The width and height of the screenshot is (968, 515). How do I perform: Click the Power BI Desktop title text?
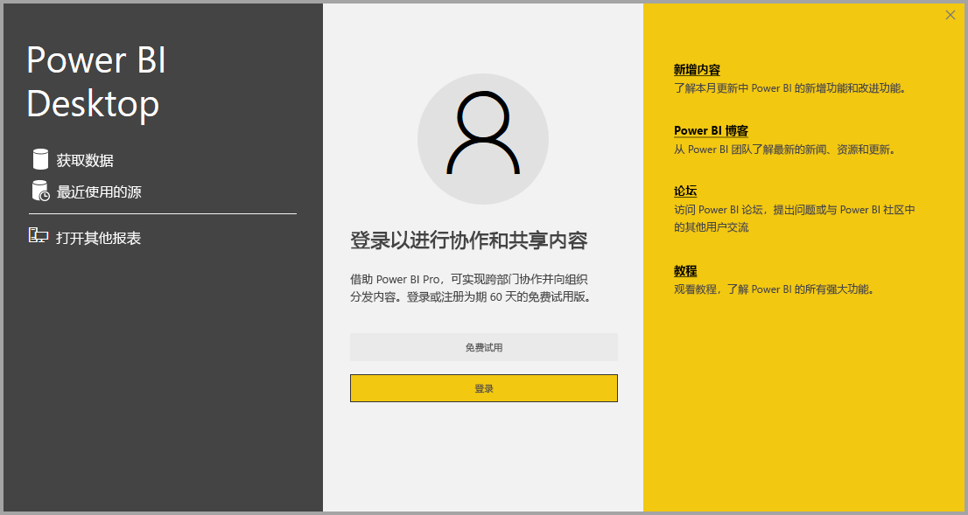coord(96,81)
